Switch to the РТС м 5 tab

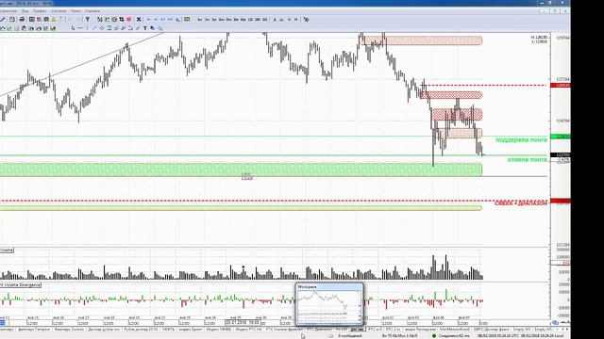pyautogui.click(x=375, y=330)
